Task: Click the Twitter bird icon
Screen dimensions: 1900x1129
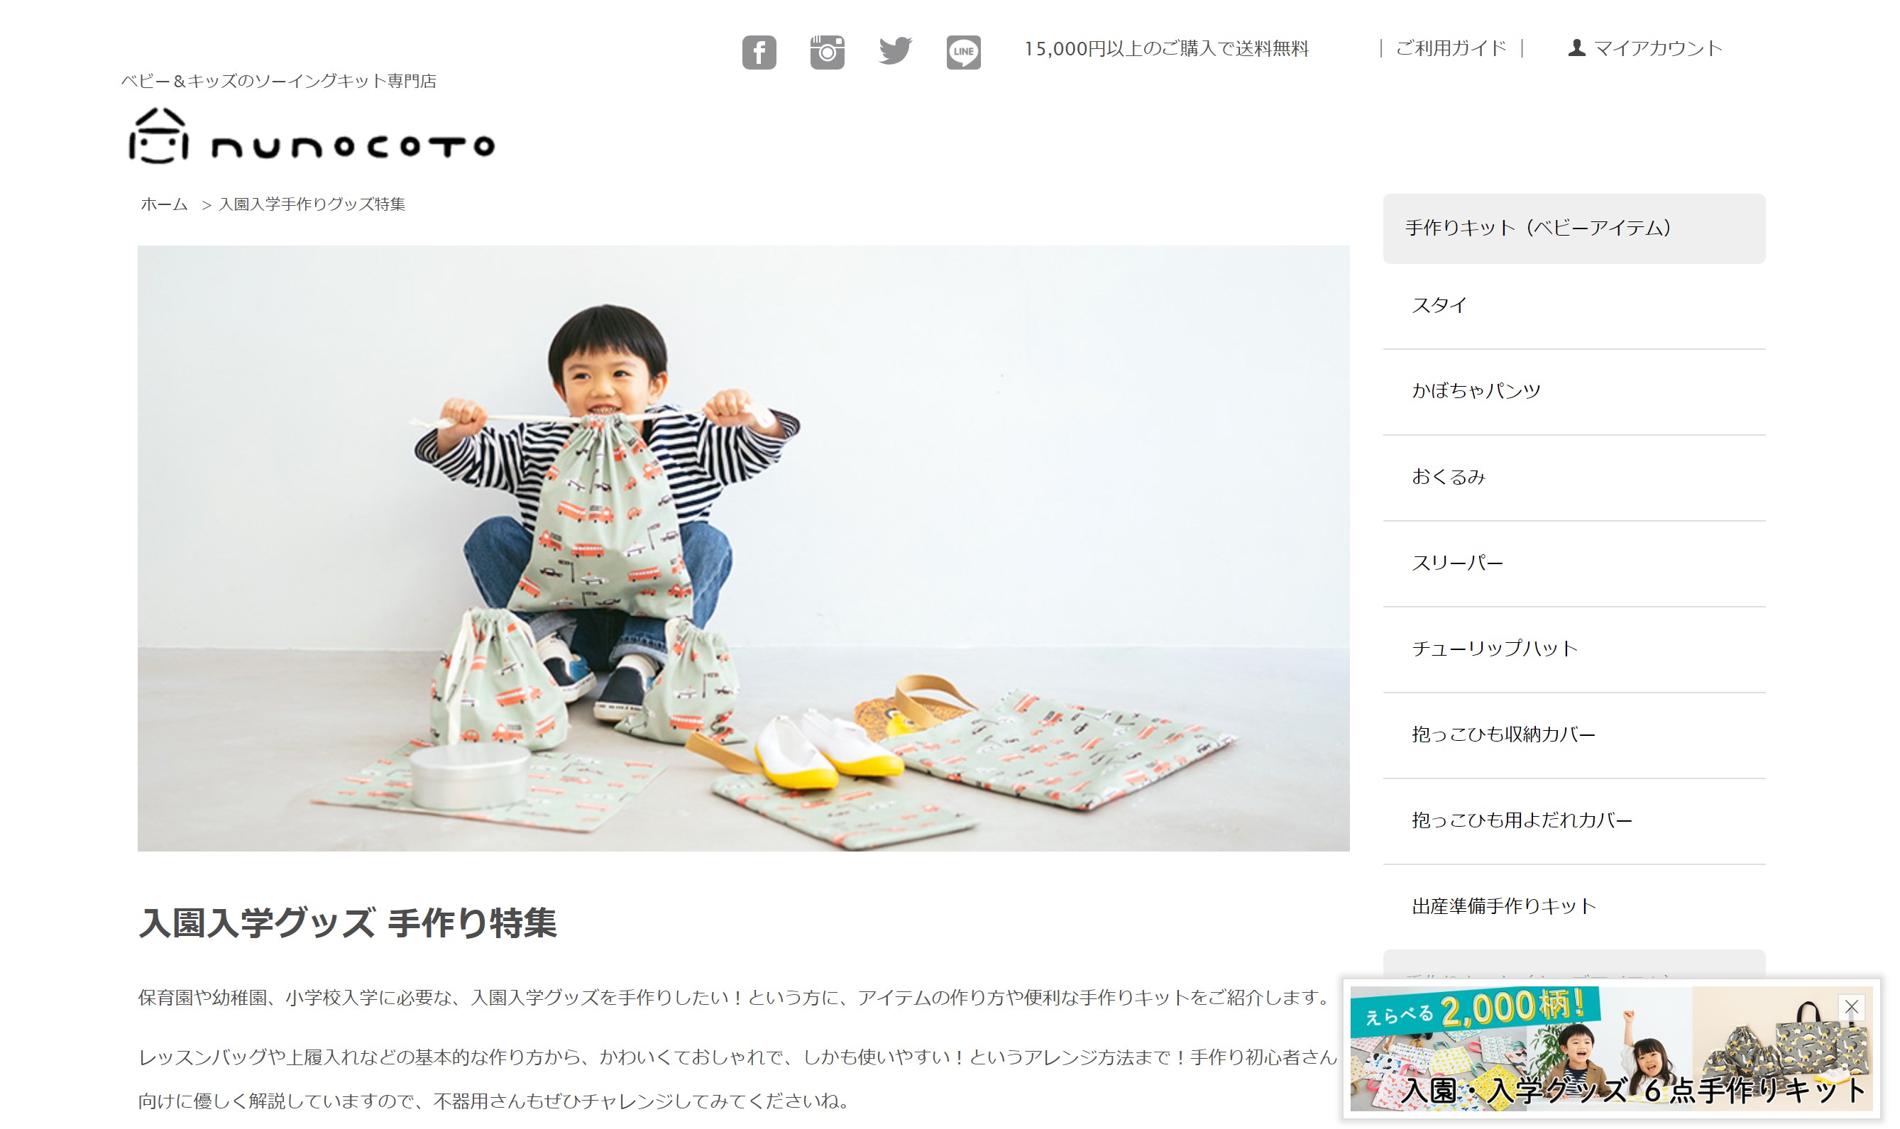Action: (x=895, y=51)
